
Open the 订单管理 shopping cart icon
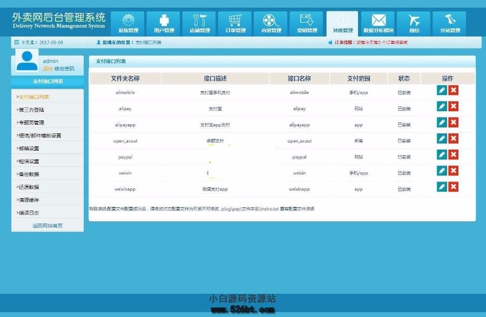[235, 23]
